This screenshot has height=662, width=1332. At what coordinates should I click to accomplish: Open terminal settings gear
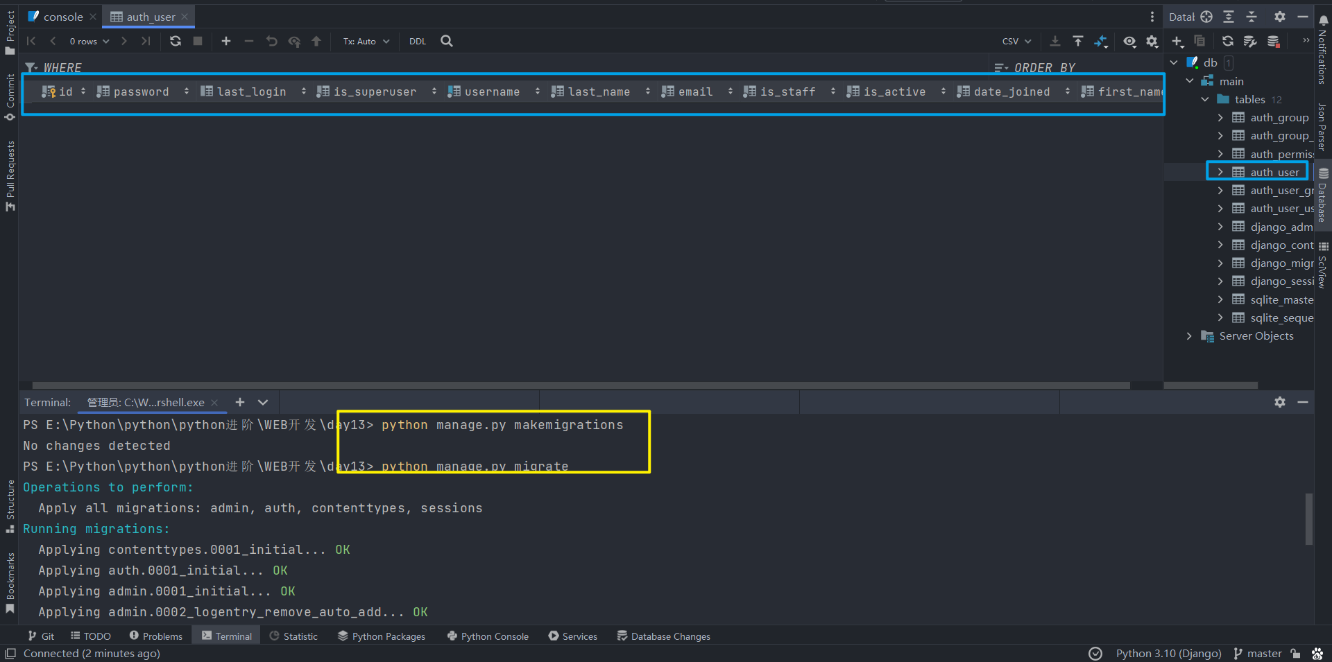click(1280, 402)
